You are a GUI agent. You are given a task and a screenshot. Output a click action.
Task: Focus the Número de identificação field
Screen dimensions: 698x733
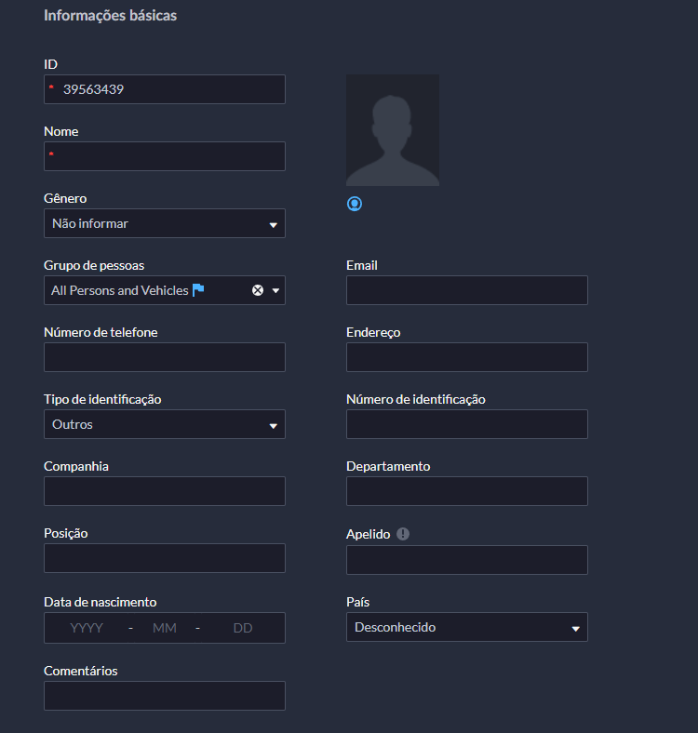coord(466,424)
